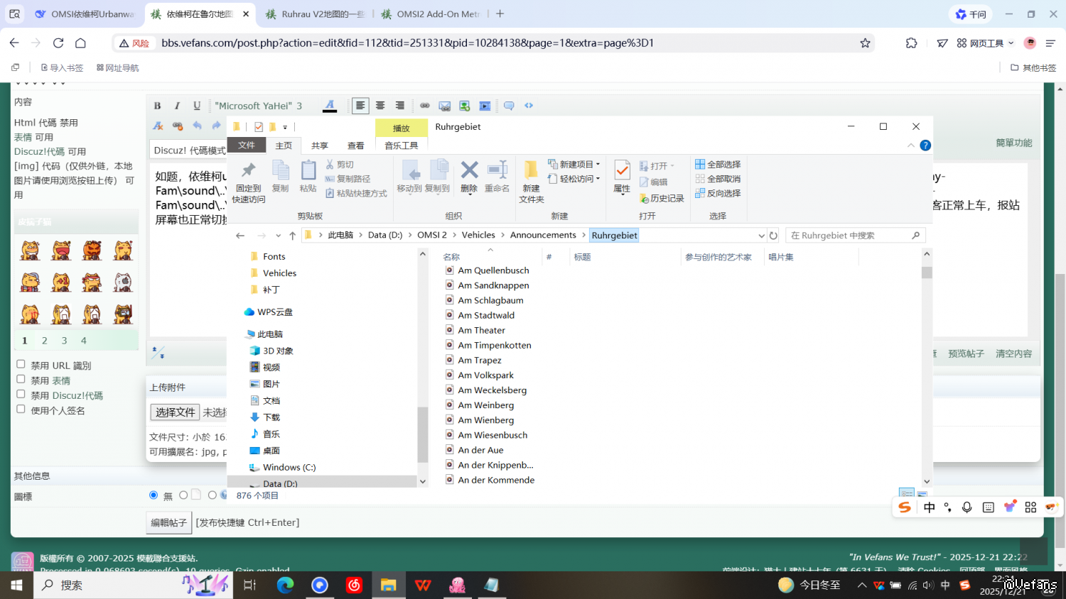Click the refresh icon beside the address bar
This screenshot has height=599, width=1066.
[x=774, y=236]
